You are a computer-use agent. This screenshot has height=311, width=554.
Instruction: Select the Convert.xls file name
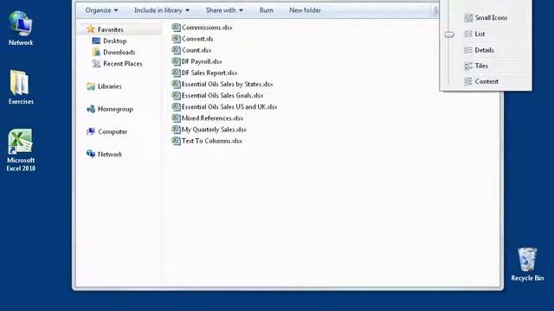point(197,39)
